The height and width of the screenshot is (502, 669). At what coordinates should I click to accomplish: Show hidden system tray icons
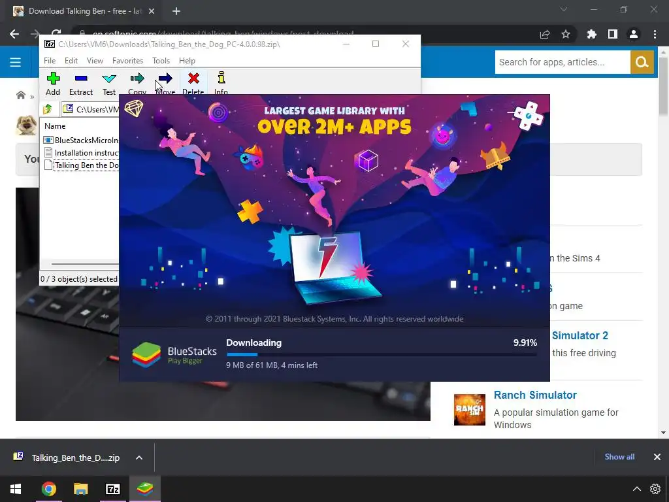[x=636, y=489]
